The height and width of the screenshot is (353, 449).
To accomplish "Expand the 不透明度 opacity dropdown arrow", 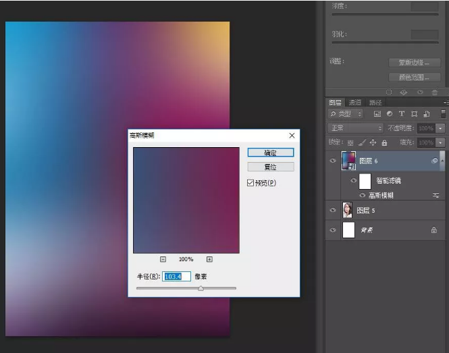I will tap(440, 128).
